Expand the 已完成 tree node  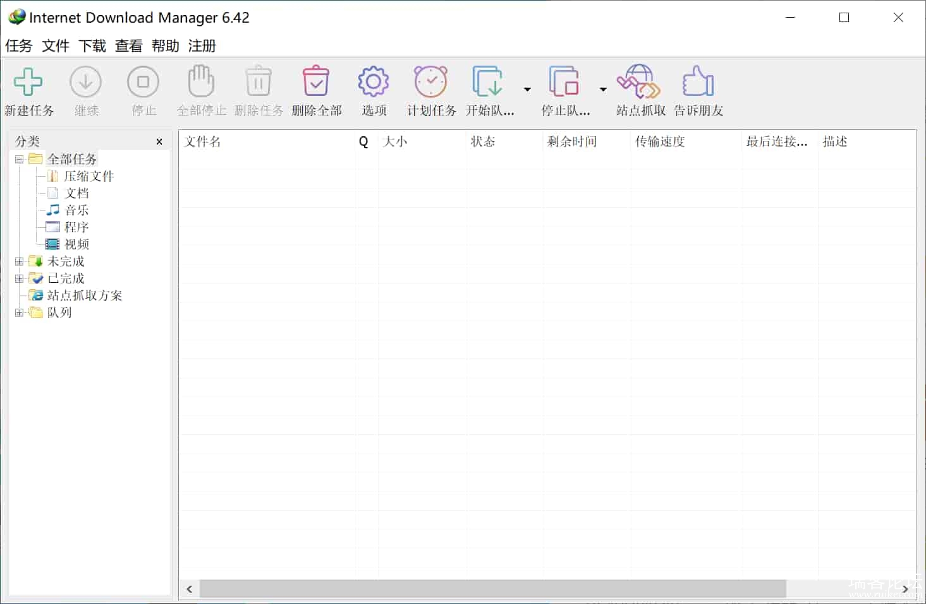[19, 278]
